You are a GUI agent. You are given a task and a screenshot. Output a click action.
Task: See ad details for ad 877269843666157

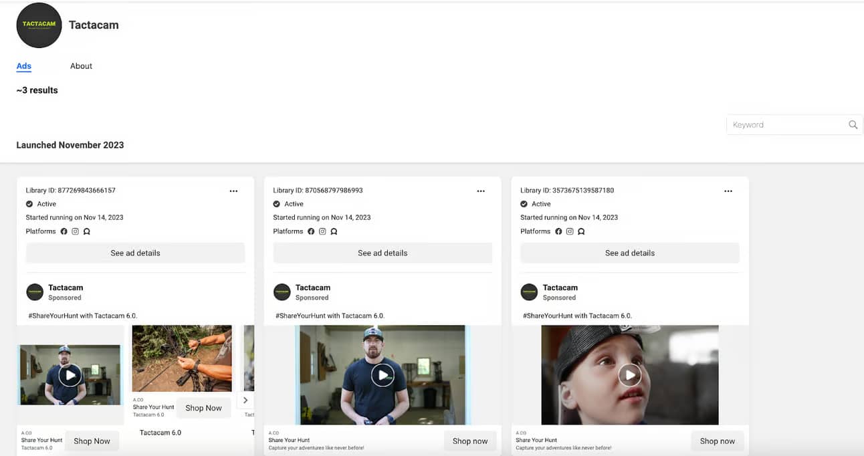(x=135, y=253)
